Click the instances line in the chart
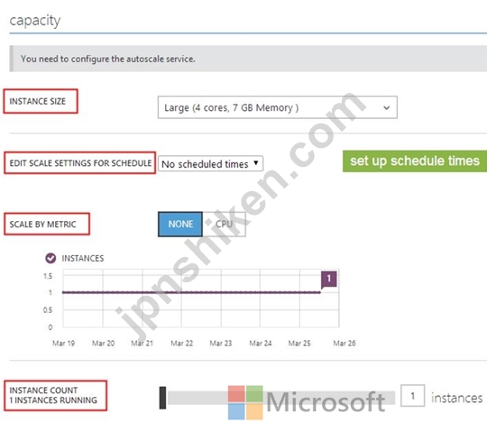 191,292
